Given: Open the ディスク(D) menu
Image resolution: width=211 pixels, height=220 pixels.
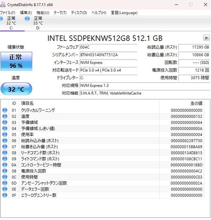Looking at the screenshot, I should (x=79, y=13).
